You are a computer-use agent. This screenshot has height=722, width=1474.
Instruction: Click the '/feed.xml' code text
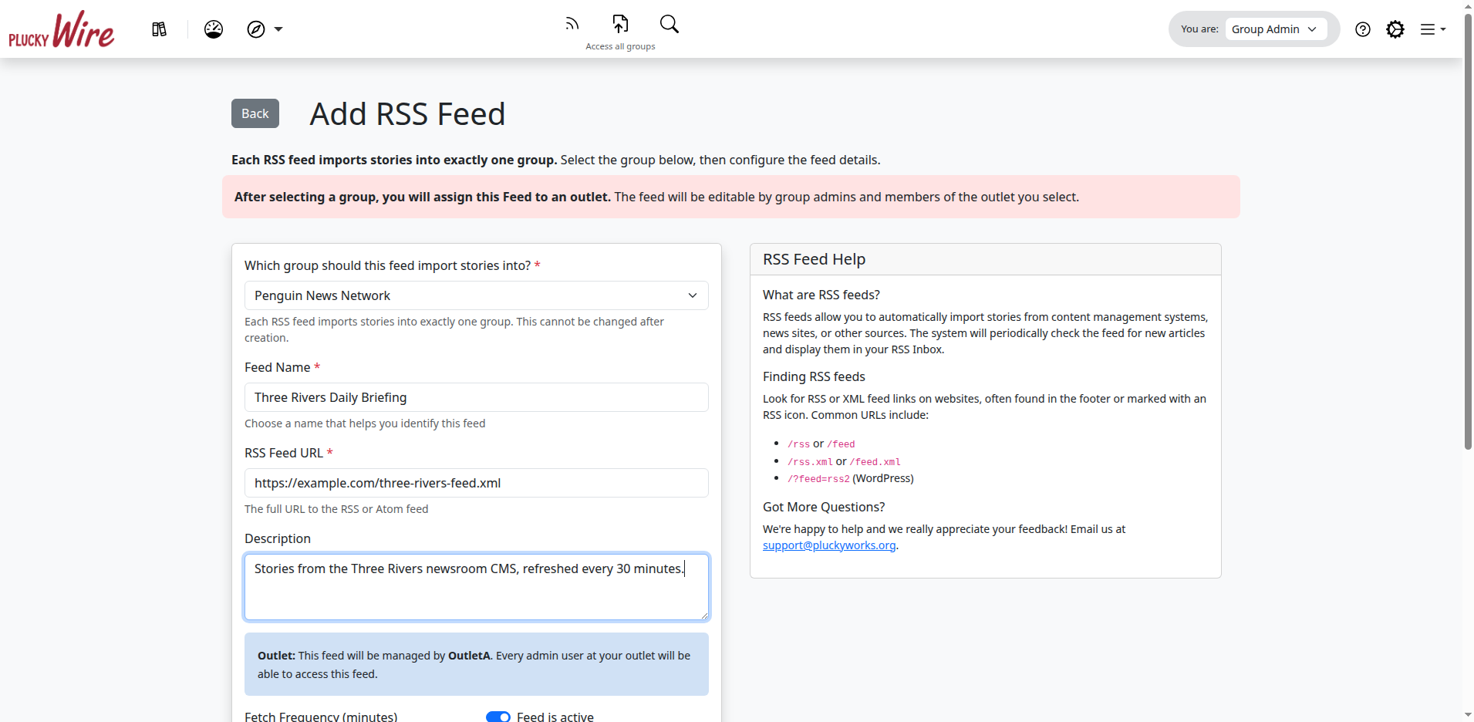click(x=875, y=462)
